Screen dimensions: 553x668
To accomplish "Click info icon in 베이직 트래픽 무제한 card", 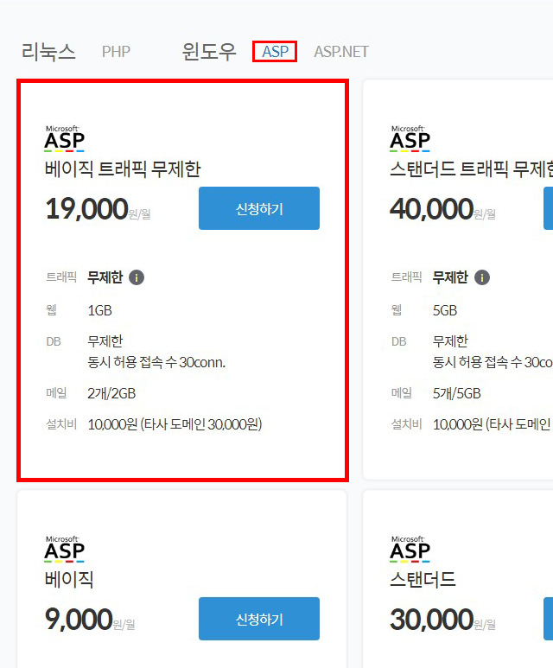I will coord(137,277).
